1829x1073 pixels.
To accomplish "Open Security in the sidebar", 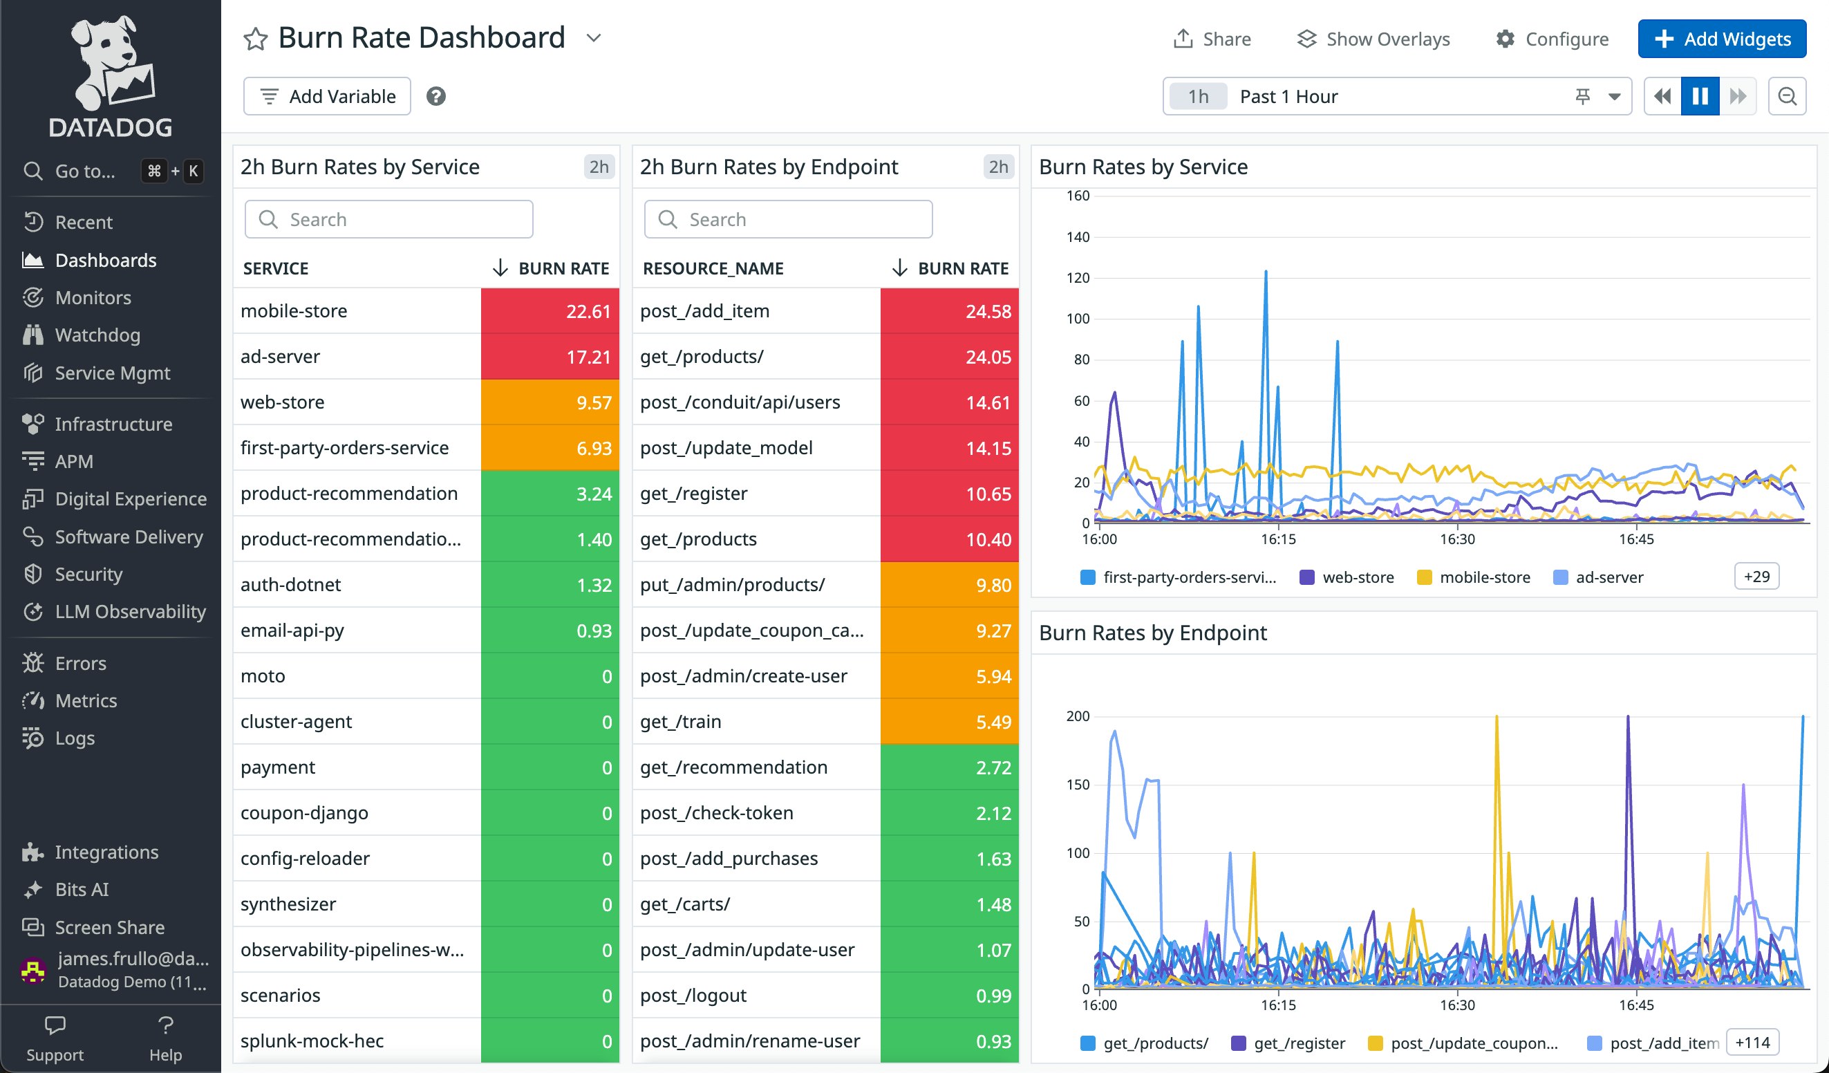I will pyautogui.click(x=88, y=574).
